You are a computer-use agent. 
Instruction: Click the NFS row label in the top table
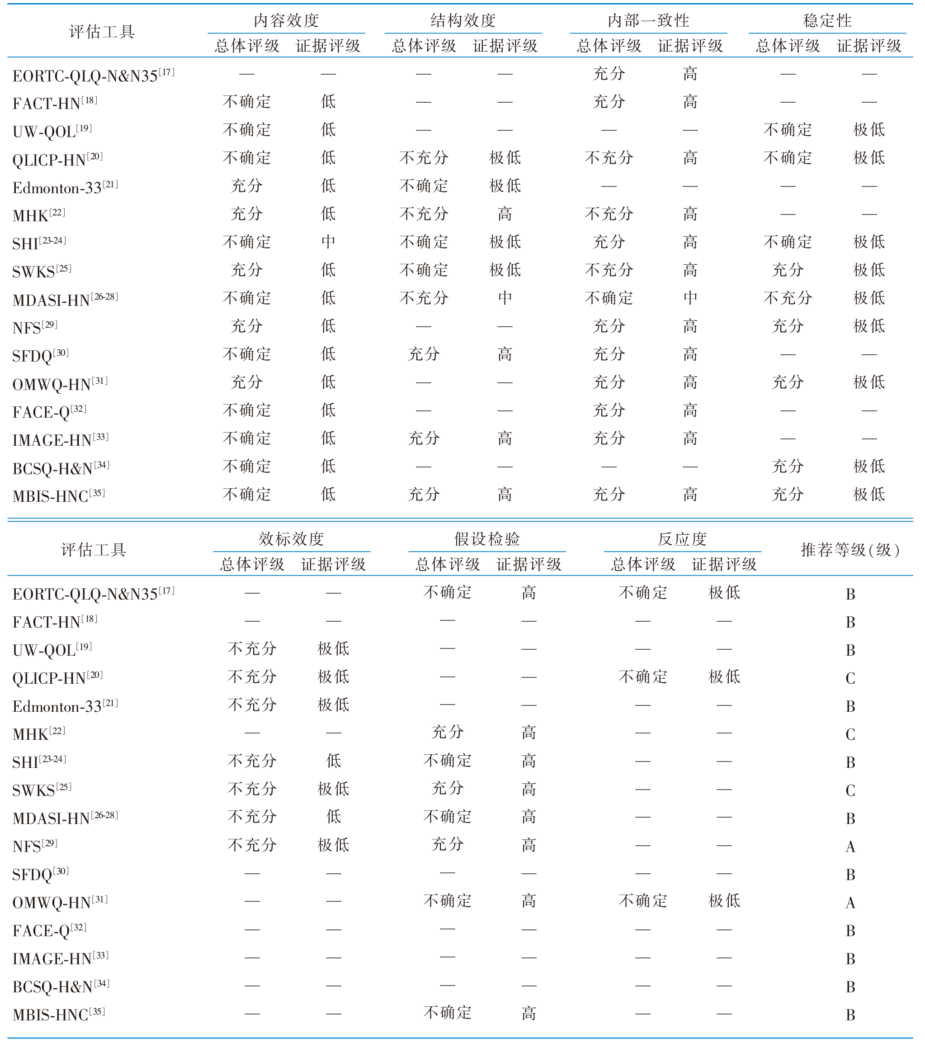pyautogui.click(x=27, y=328)
